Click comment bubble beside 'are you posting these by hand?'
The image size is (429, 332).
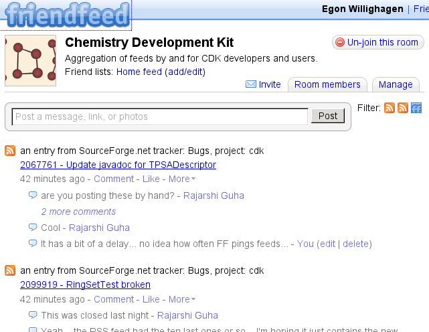33,195
